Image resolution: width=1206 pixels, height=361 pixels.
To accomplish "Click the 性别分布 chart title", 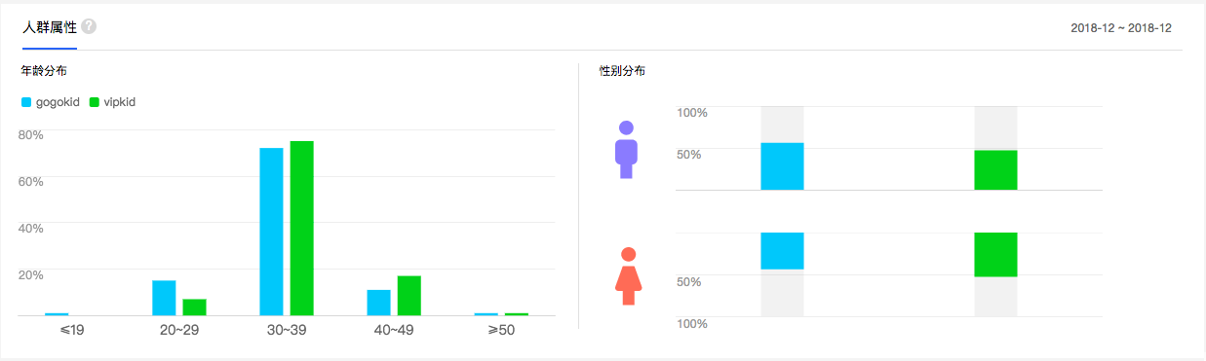I will click(622, 71).
